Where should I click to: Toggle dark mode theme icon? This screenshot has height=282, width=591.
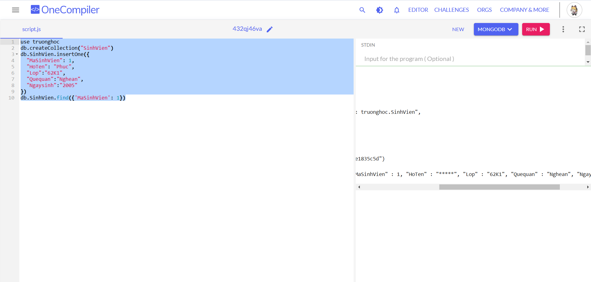[x=379, y=10]
